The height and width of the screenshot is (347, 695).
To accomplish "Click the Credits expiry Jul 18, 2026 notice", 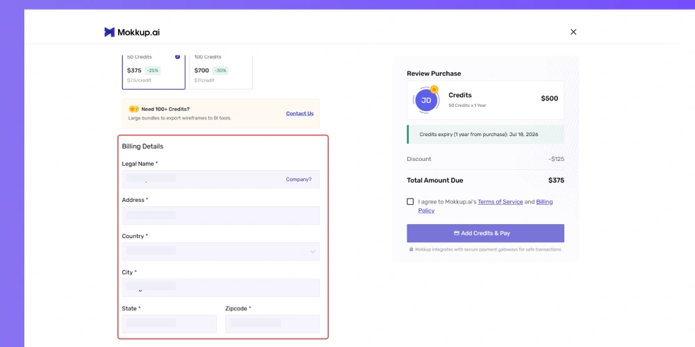I will (485, 134).
